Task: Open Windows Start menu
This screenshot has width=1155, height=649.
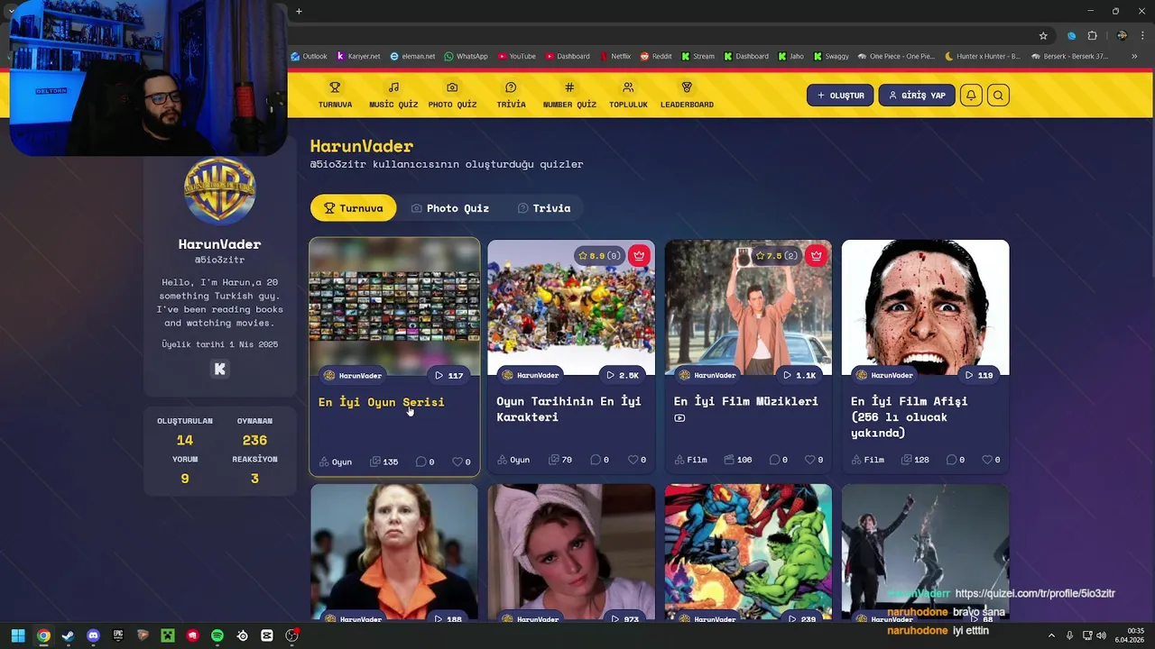Action: [18, 635]
